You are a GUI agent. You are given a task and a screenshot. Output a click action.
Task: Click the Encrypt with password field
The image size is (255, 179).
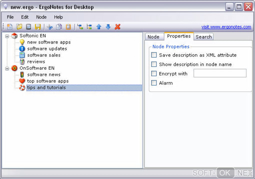[220, 73]
